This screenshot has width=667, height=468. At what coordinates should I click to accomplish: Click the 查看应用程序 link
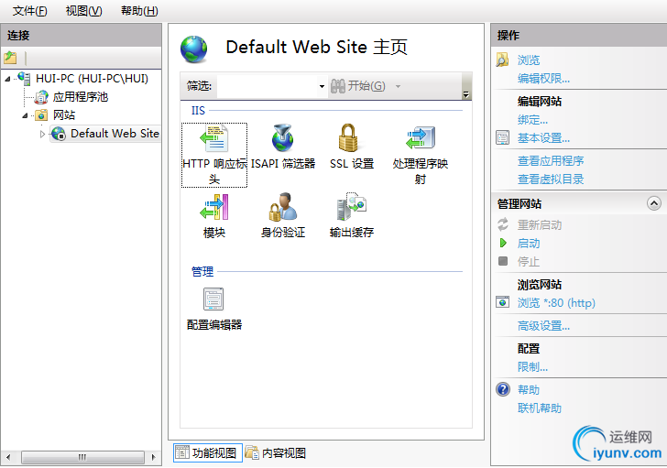click(551, 160)
